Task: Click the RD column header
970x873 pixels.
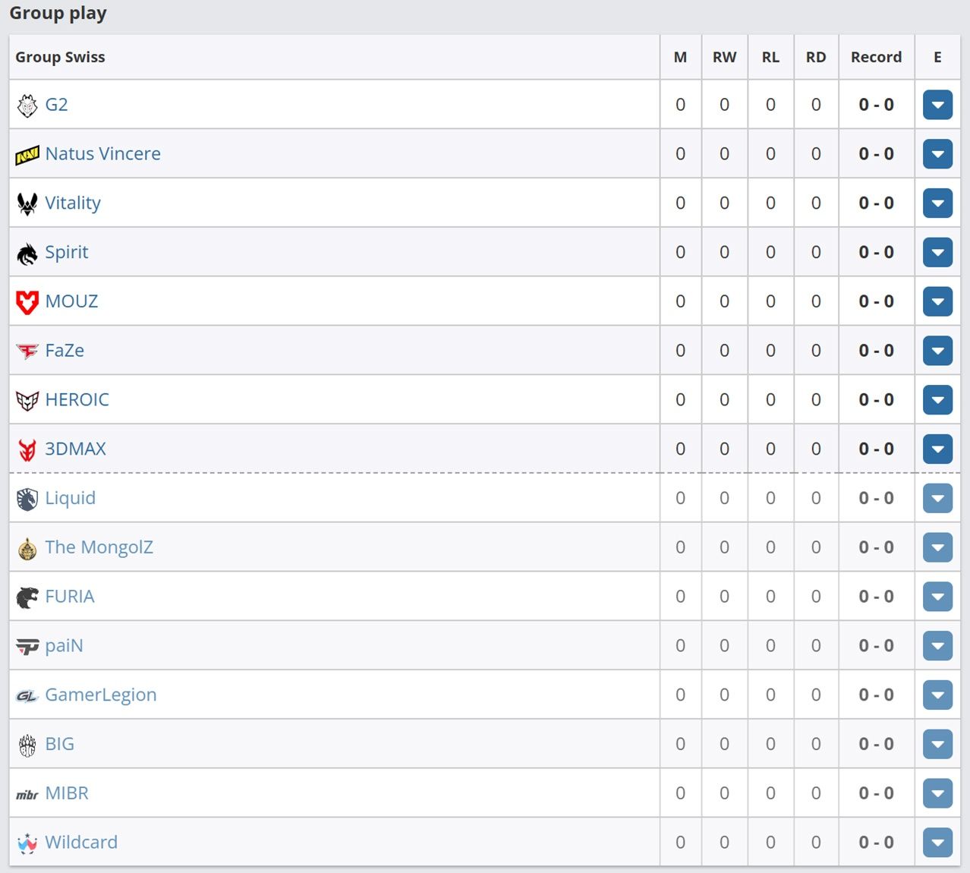Action: (816, 57)
